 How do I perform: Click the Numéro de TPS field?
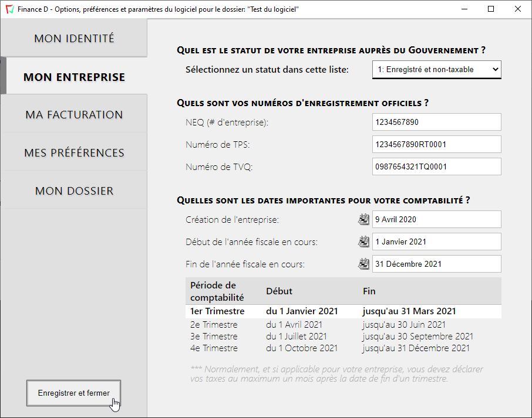point(436,144)
